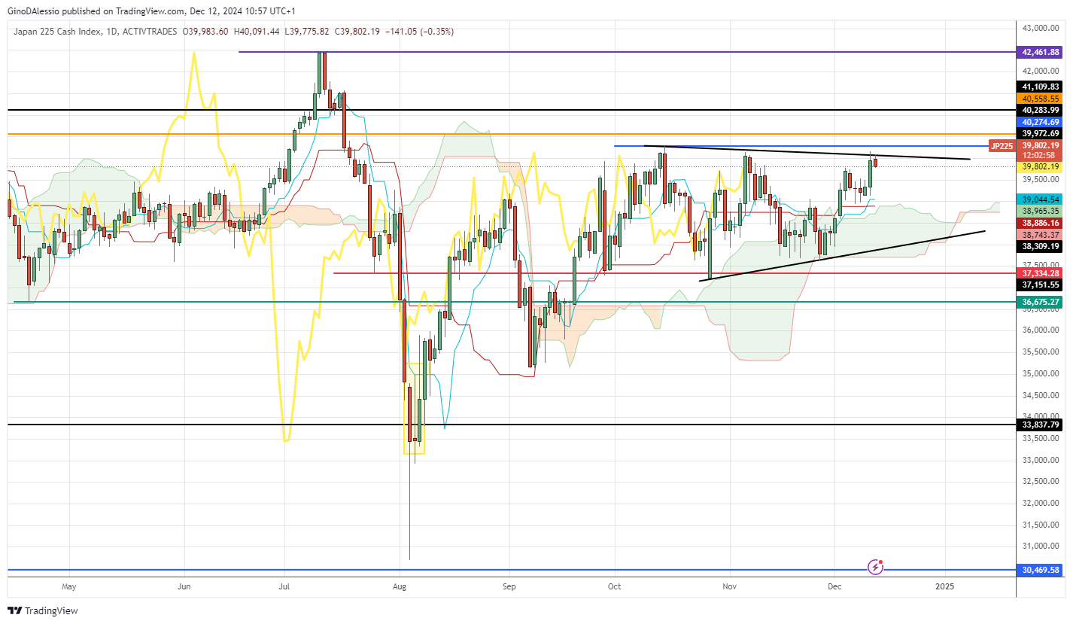Click the blue 30,469.58 price label
Viewport: 1073px width, 624px height.
(1041, 571)
